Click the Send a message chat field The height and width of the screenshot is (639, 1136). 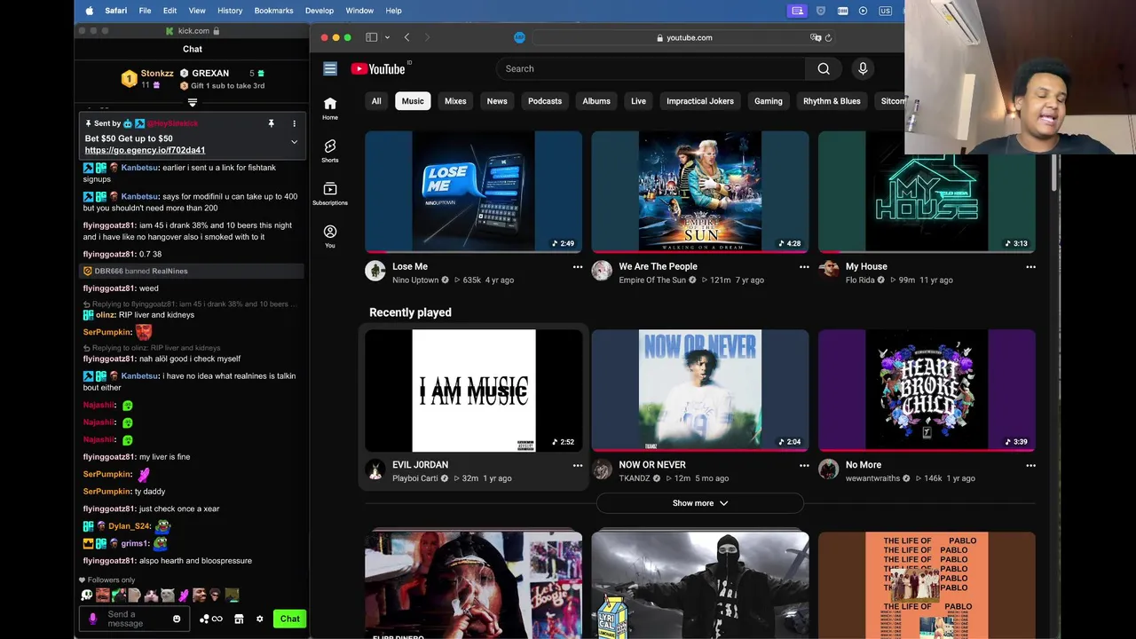[134, 619]
